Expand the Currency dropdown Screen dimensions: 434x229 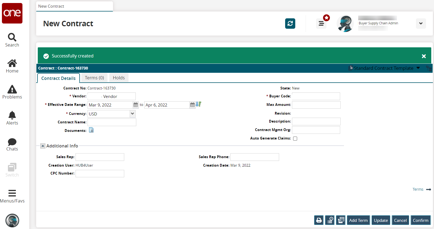pos(132,114)
